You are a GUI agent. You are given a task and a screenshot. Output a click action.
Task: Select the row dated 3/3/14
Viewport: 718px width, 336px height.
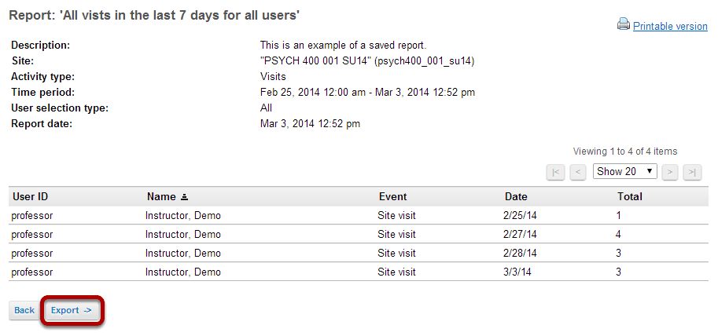pyautogui.click(x=359, y=272)
